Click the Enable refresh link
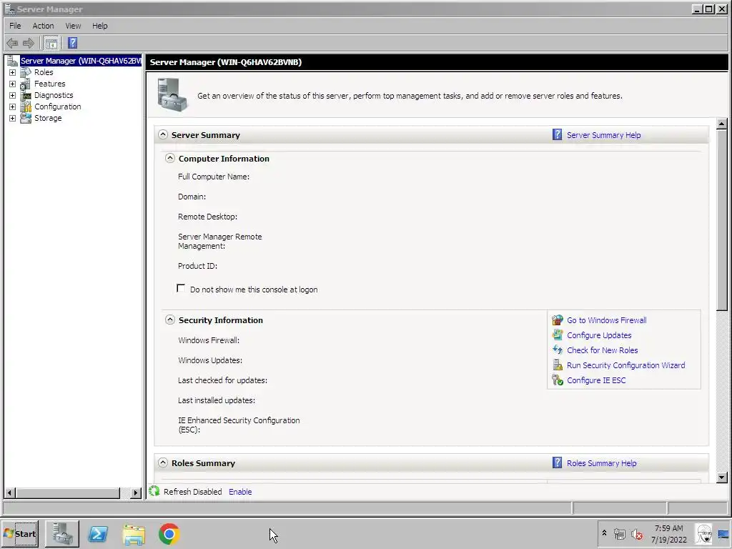The width and height of the screenshot is (732, 549). (x=240, y=492)
